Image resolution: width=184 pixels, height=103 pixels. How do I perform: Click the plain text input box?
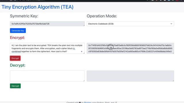pyautogui.click(x=47, y=48)
